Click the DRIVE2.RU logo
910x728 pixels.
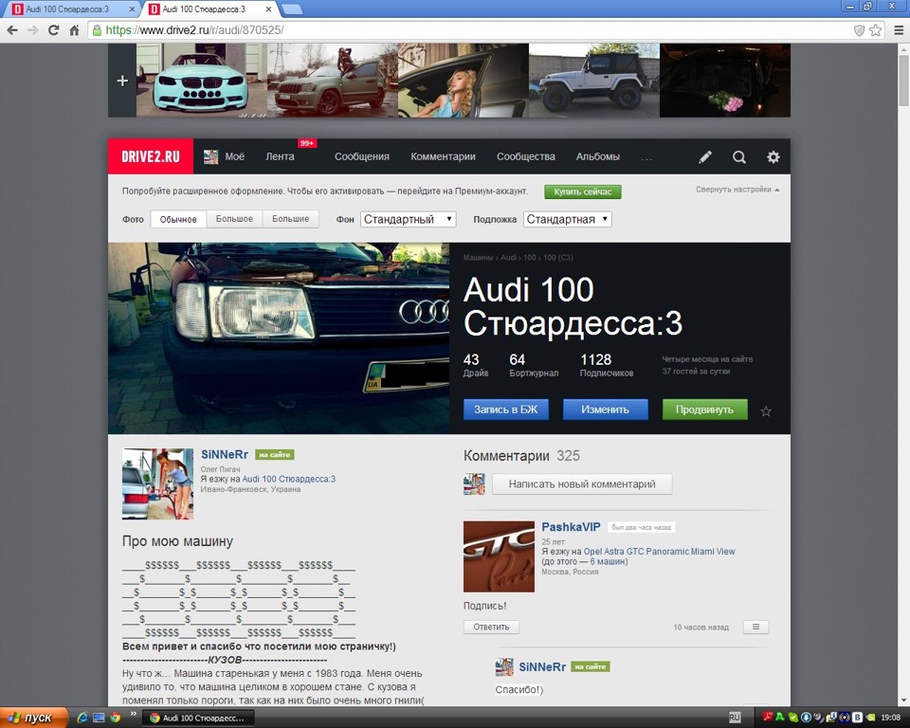[x=151, y=156]
